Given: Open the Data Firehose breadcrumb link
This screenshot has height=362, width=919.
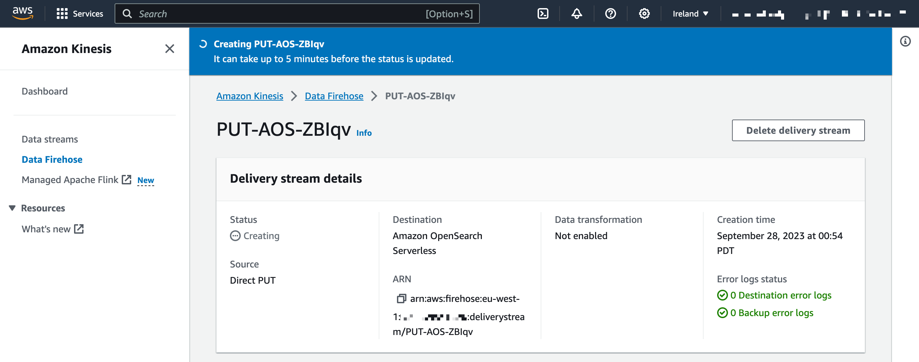Looking at the screenshot, I should (334, 96).
